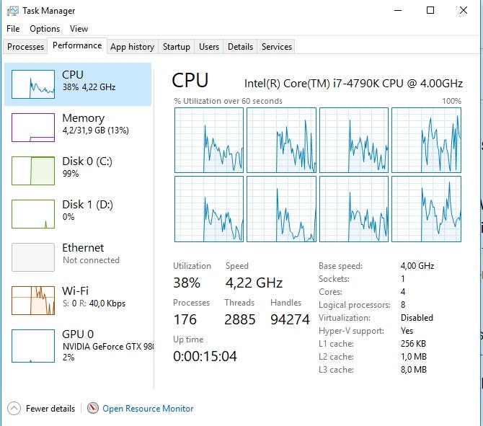Select the CPU mini graph thumbnail in sidebar

click(33, 84)
